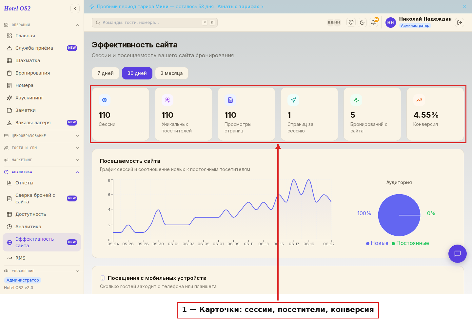Navigate to Номера
Screen dimensions: 472x326
click(x=42, y=85)
